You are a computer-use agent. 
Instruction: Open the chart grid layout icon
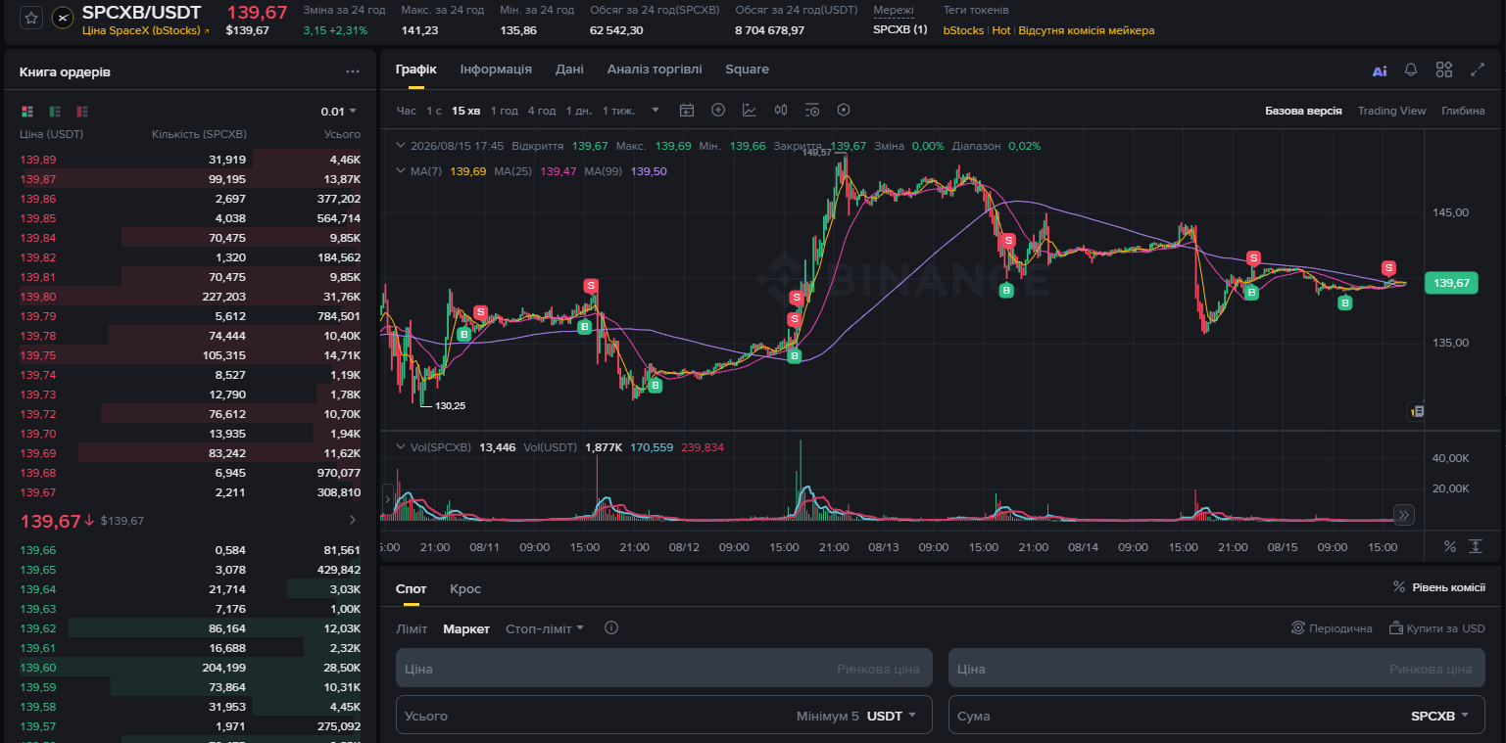point(1444,70)
